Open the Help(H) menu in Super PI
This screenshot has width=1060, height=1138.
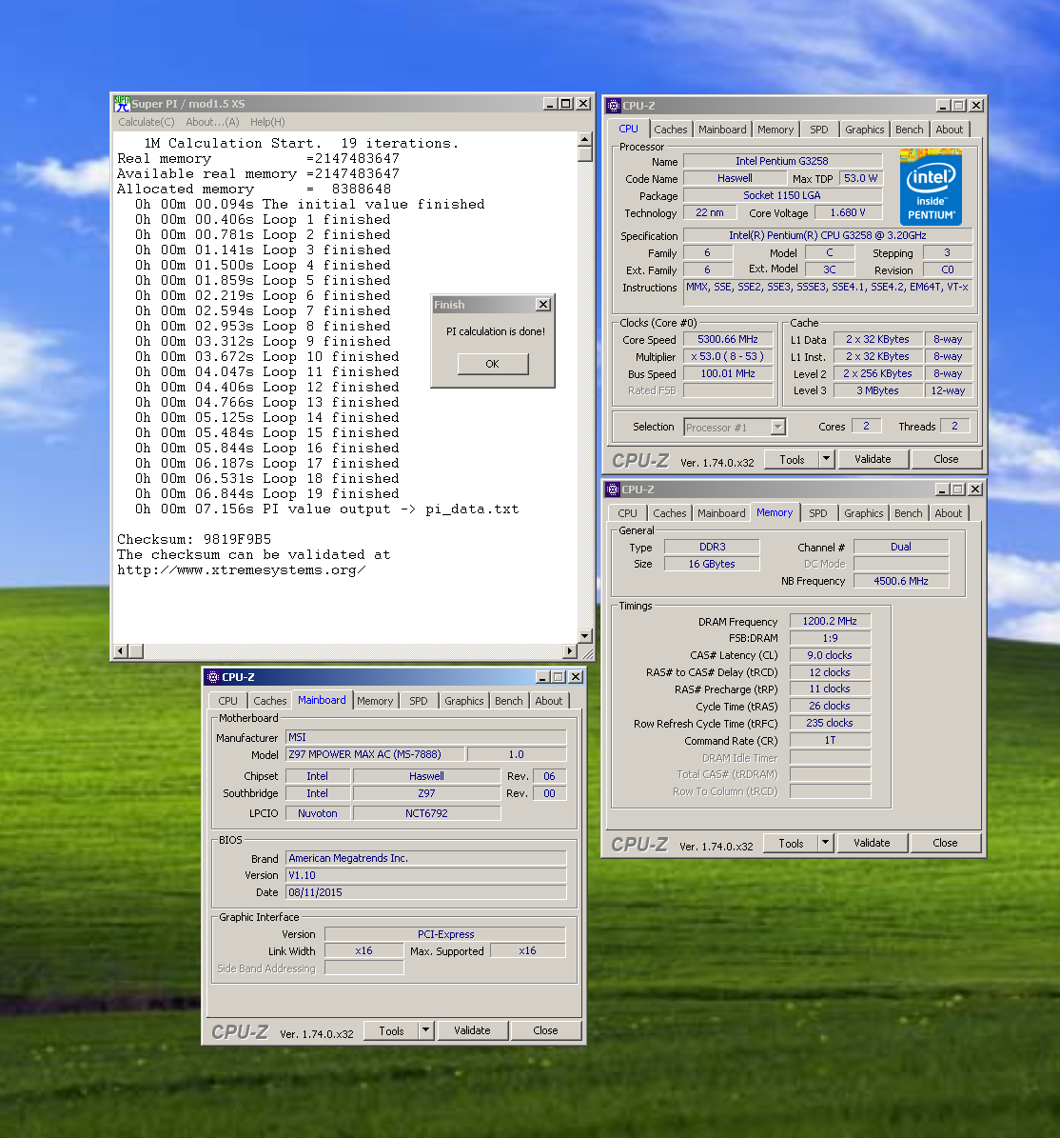click(267, 122)
